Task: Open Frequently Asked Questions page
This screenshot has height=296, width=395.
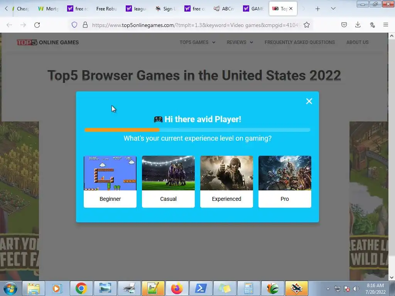Action: (x=299, y=42)
